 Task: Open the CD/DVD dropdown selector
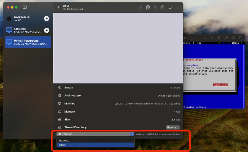[95, 134]
